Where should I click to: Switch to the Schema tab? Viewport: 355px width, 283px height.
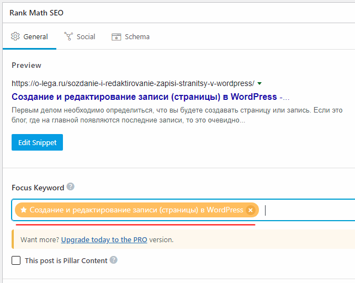(130, 36)
